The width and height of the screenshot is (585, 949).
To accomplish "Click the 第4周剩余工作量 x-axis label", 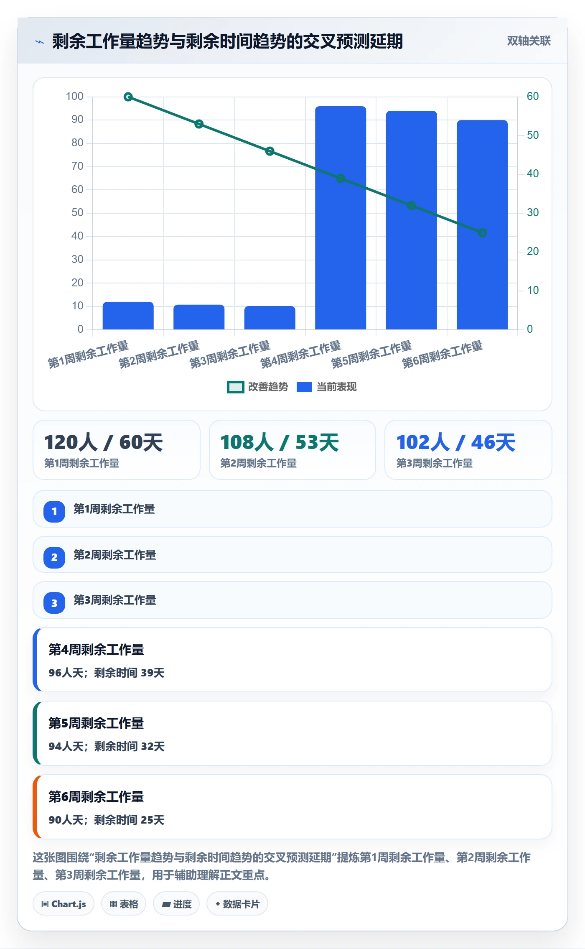I will pos(301,355).
